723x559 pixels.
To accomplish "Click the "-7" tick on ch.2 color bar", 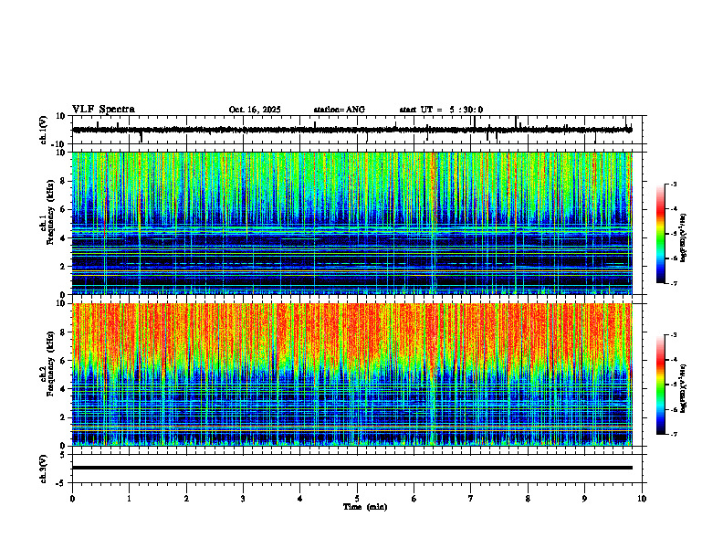I will coord(673,435).
